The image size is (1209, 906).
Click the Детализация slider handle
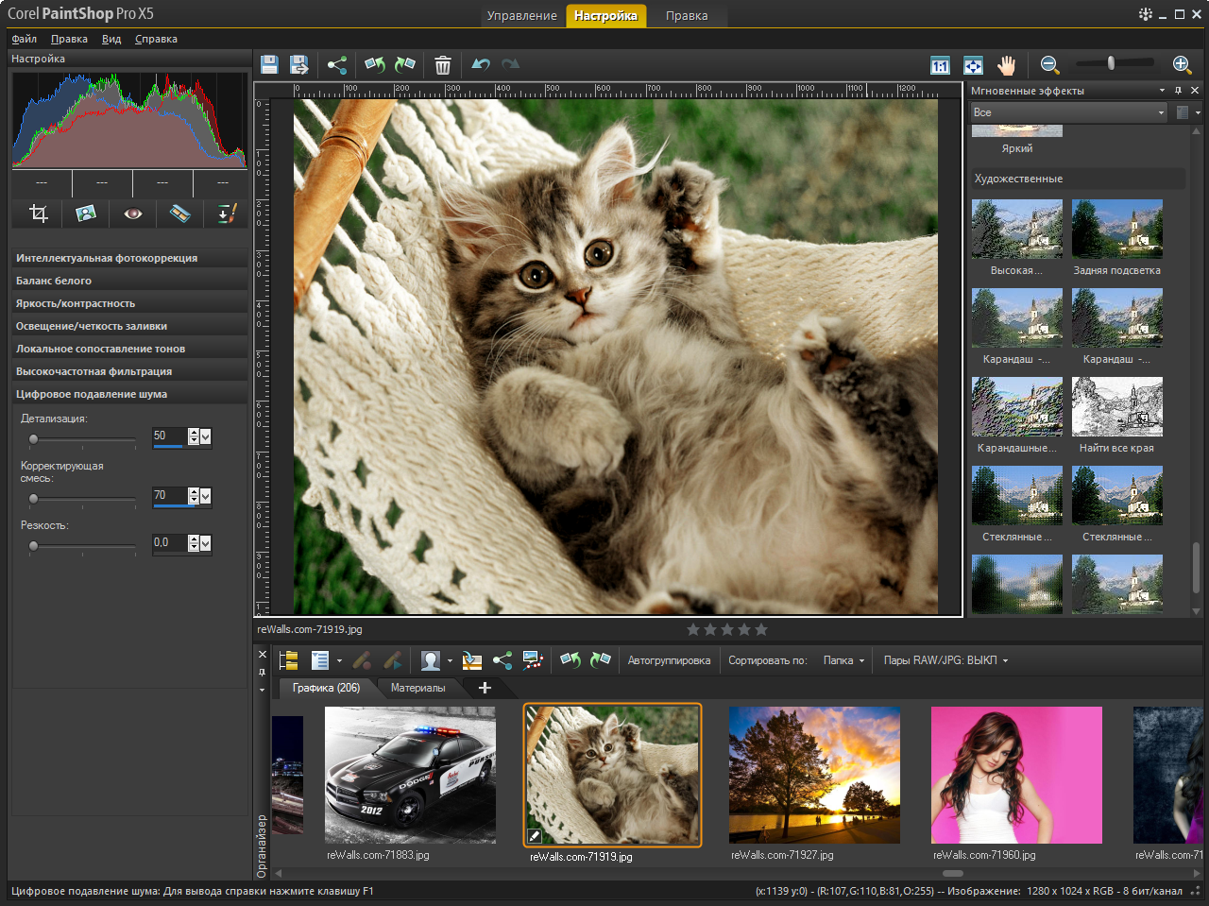(x=34, y=439)
